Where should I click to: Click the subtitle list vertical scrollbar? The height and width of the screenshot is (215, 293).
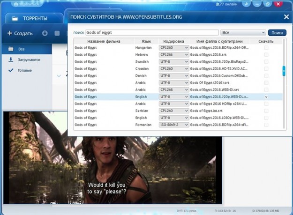pos(284,70)
